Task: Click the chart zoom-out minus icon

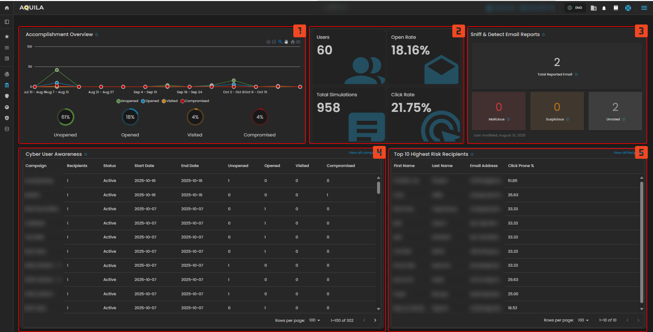Action: pos(274,42)
